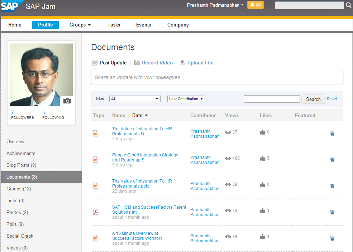Image resolution: width=353 pixels, height=252 pixels.
Task: Open the Last Contribution dropdown
Action: click(x=186, y=99)
